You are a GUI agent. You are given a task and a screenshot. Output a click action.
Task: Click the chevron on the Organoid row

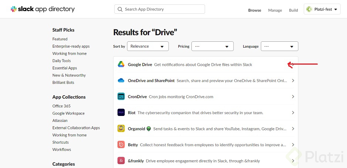293,128
